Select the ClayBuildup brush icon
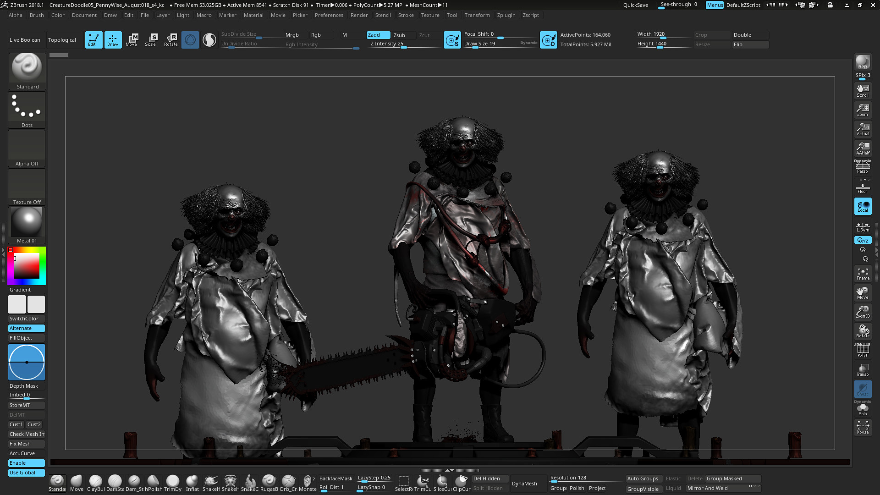880x495 pixels. tap(96, 483)
